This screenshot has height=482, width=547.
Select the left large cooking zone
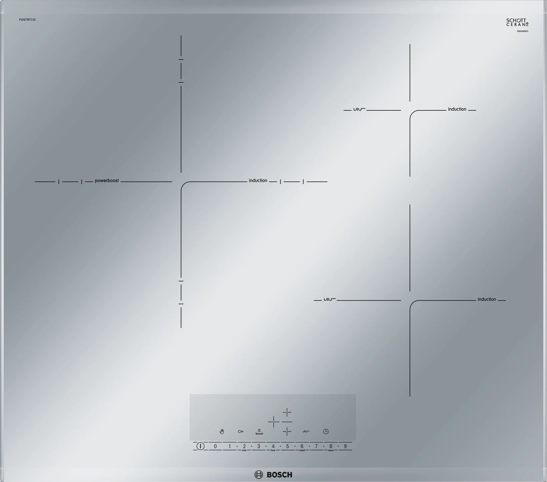pyautogui.click(x=273, y=422)
